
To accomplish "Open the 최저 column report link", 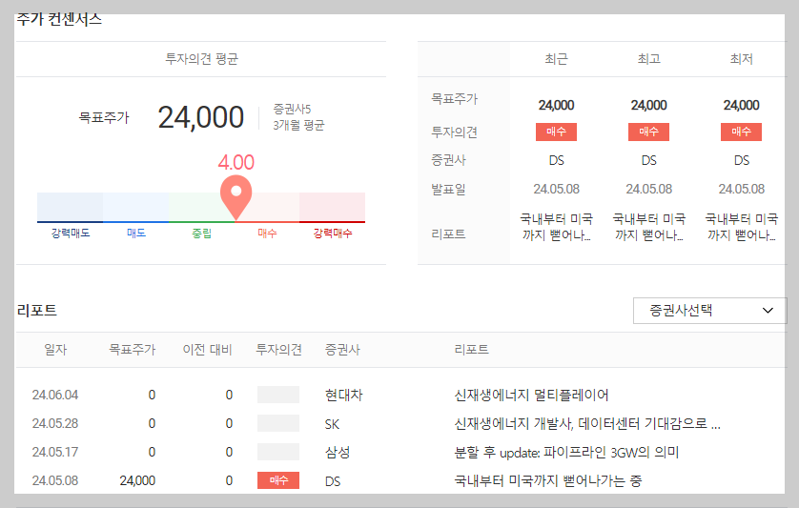I will [x=742, y=227].
